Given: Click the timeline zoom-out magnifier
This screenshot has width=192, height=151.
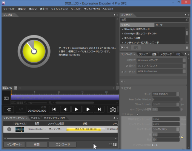Looking at the screenshot, I should pos(25,103).
